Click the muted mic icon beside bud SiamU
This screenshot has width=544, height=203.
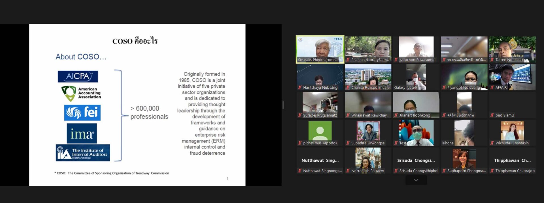492,115
